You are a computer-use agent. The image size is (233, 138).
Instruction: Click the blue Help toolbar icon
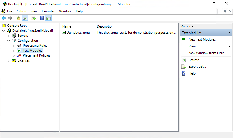tap(42, 18)
